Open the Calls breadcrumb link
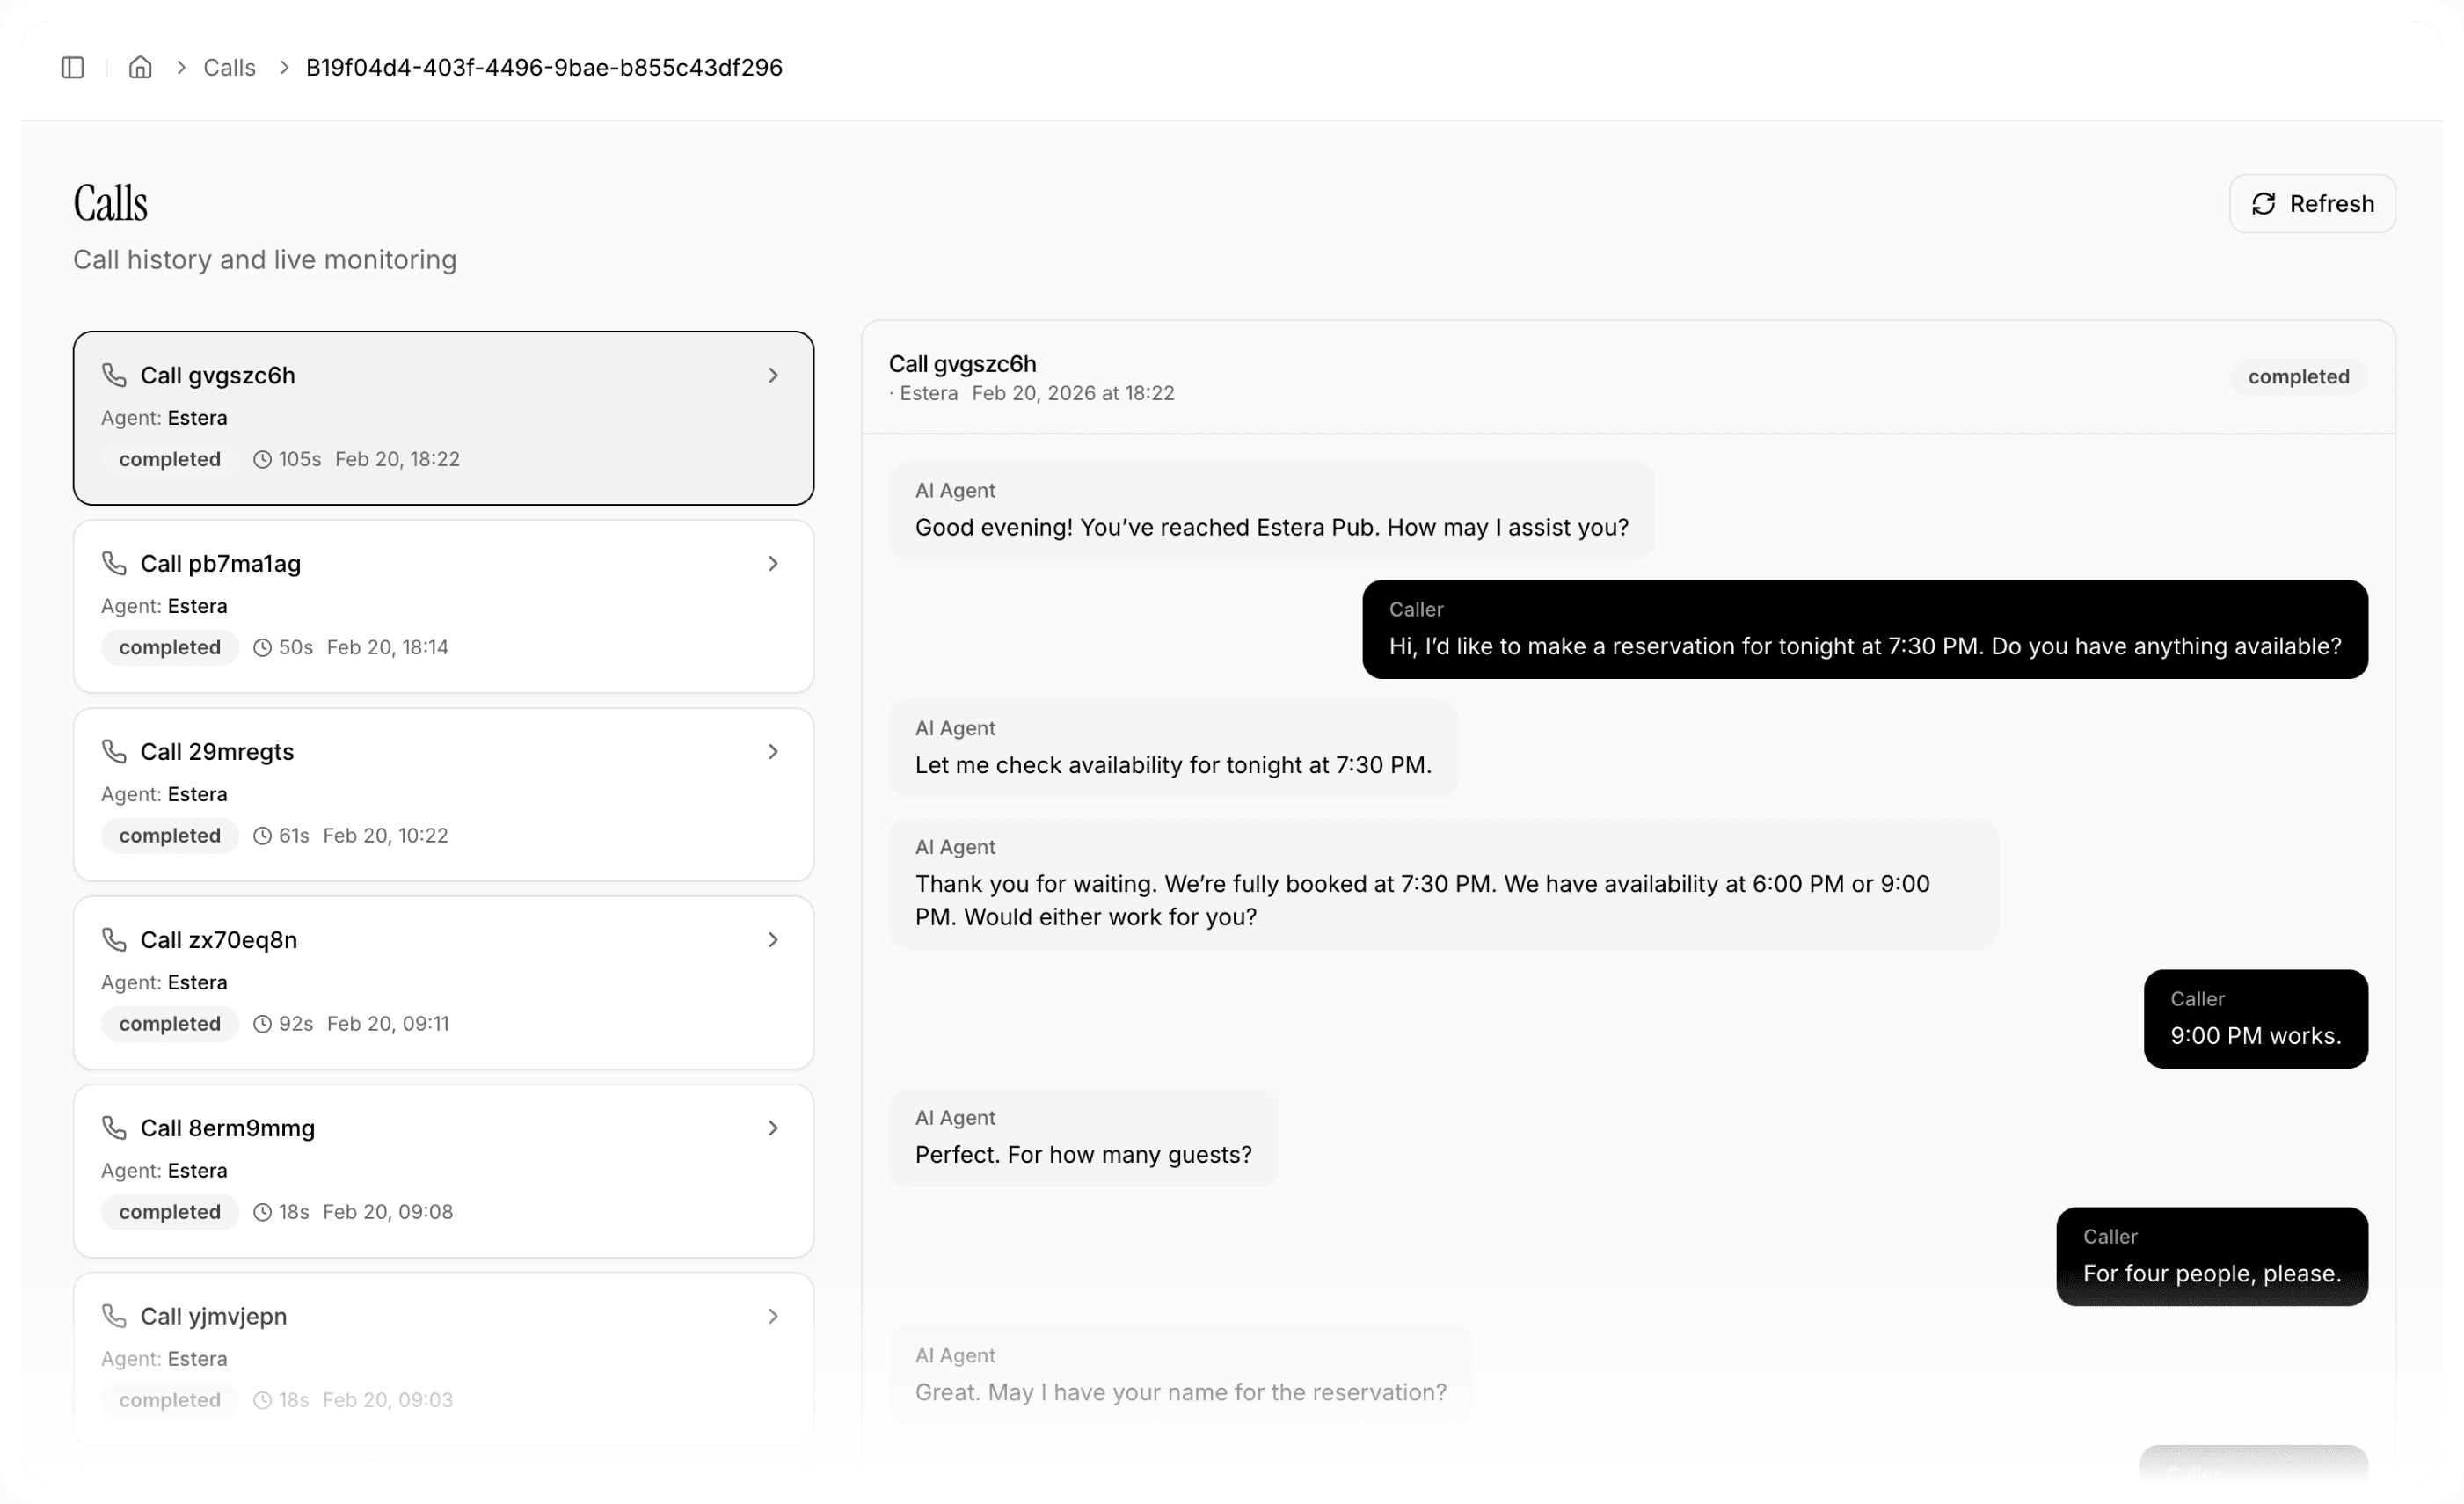The height and width of the screenshot is (1504, 2464). (229, 67)
